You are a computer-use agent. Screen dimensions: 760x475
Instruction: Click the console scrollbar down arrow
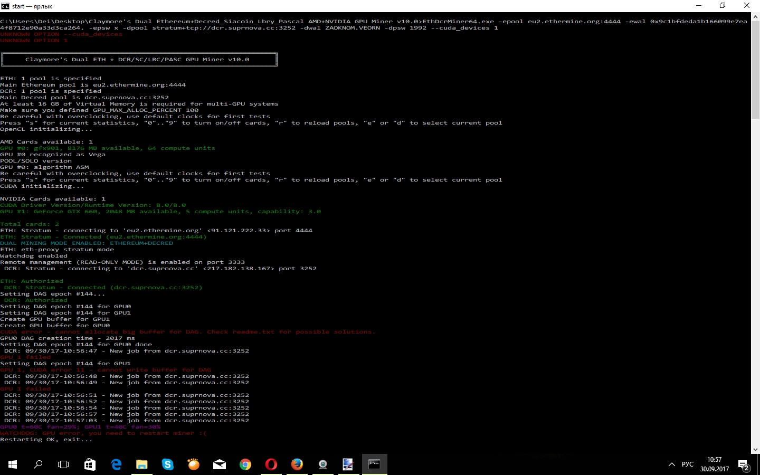755,449
